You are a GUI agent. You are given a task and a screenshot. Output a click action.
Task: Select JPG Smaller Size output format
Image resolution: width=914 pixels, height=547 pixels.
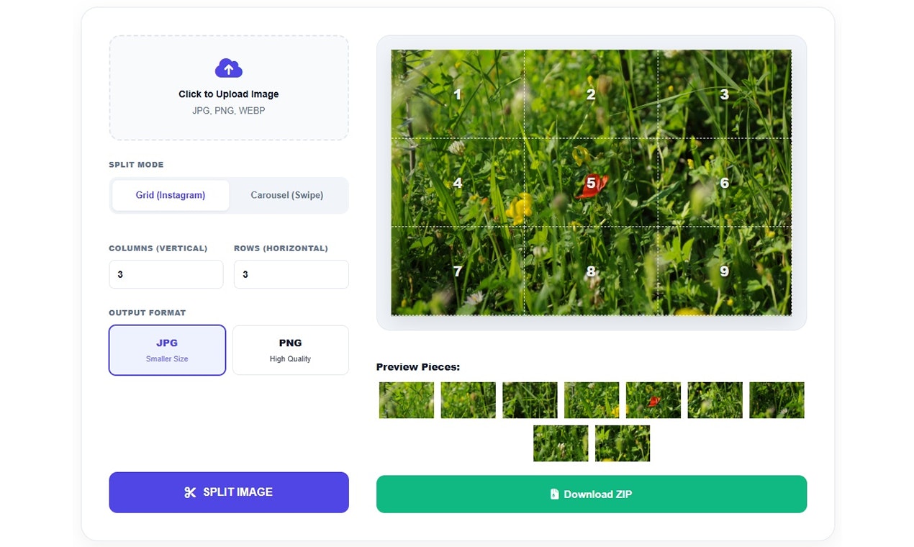pos(167,350)
